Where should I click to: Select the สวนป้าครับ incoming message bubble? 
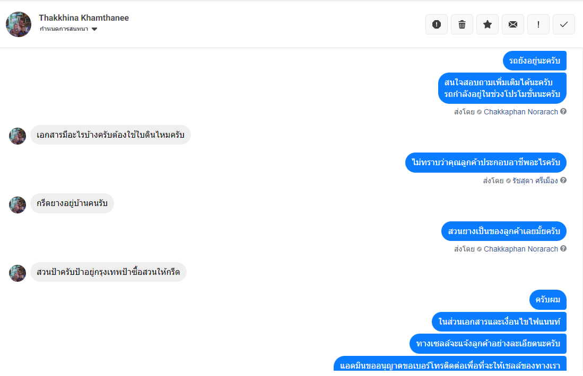pos(108,272)
